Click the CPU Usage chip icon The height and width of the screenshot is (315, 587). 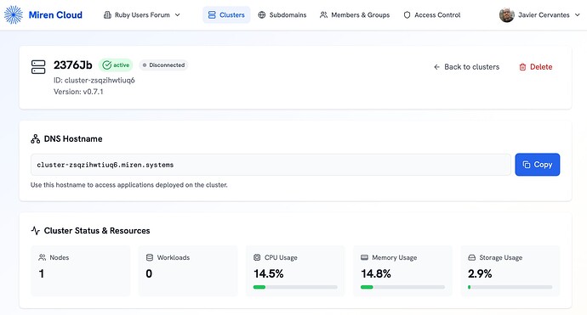click(x=257, y=257)
